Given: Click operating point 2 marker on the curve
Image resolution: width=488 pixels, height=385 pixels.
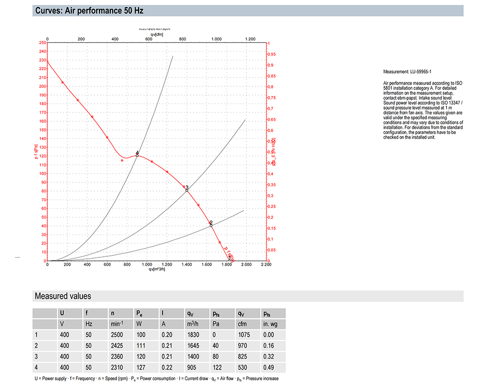Looking at the screenshot, I should pyautogui.click(x=211, y=225).
